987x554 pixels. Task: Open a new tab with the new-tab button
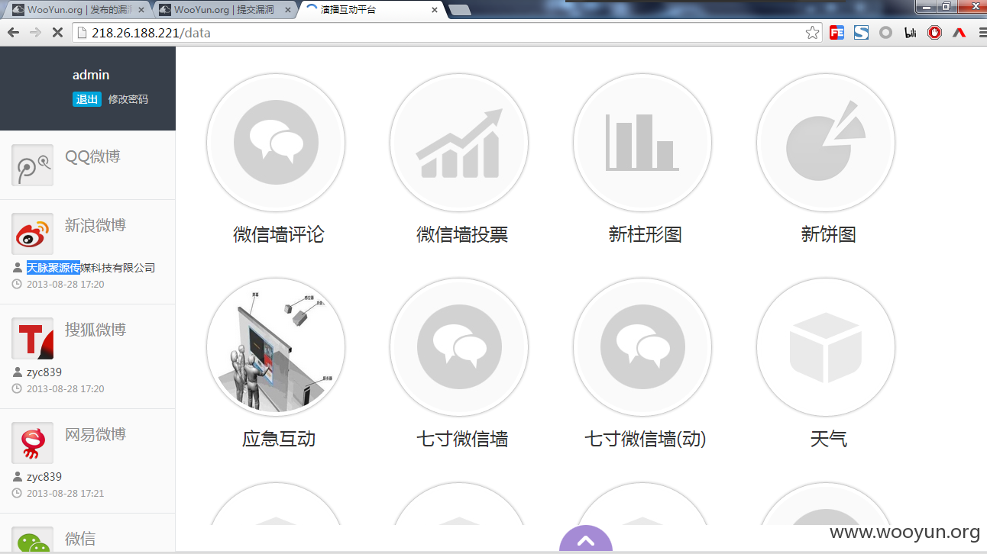tap(459, 10)
